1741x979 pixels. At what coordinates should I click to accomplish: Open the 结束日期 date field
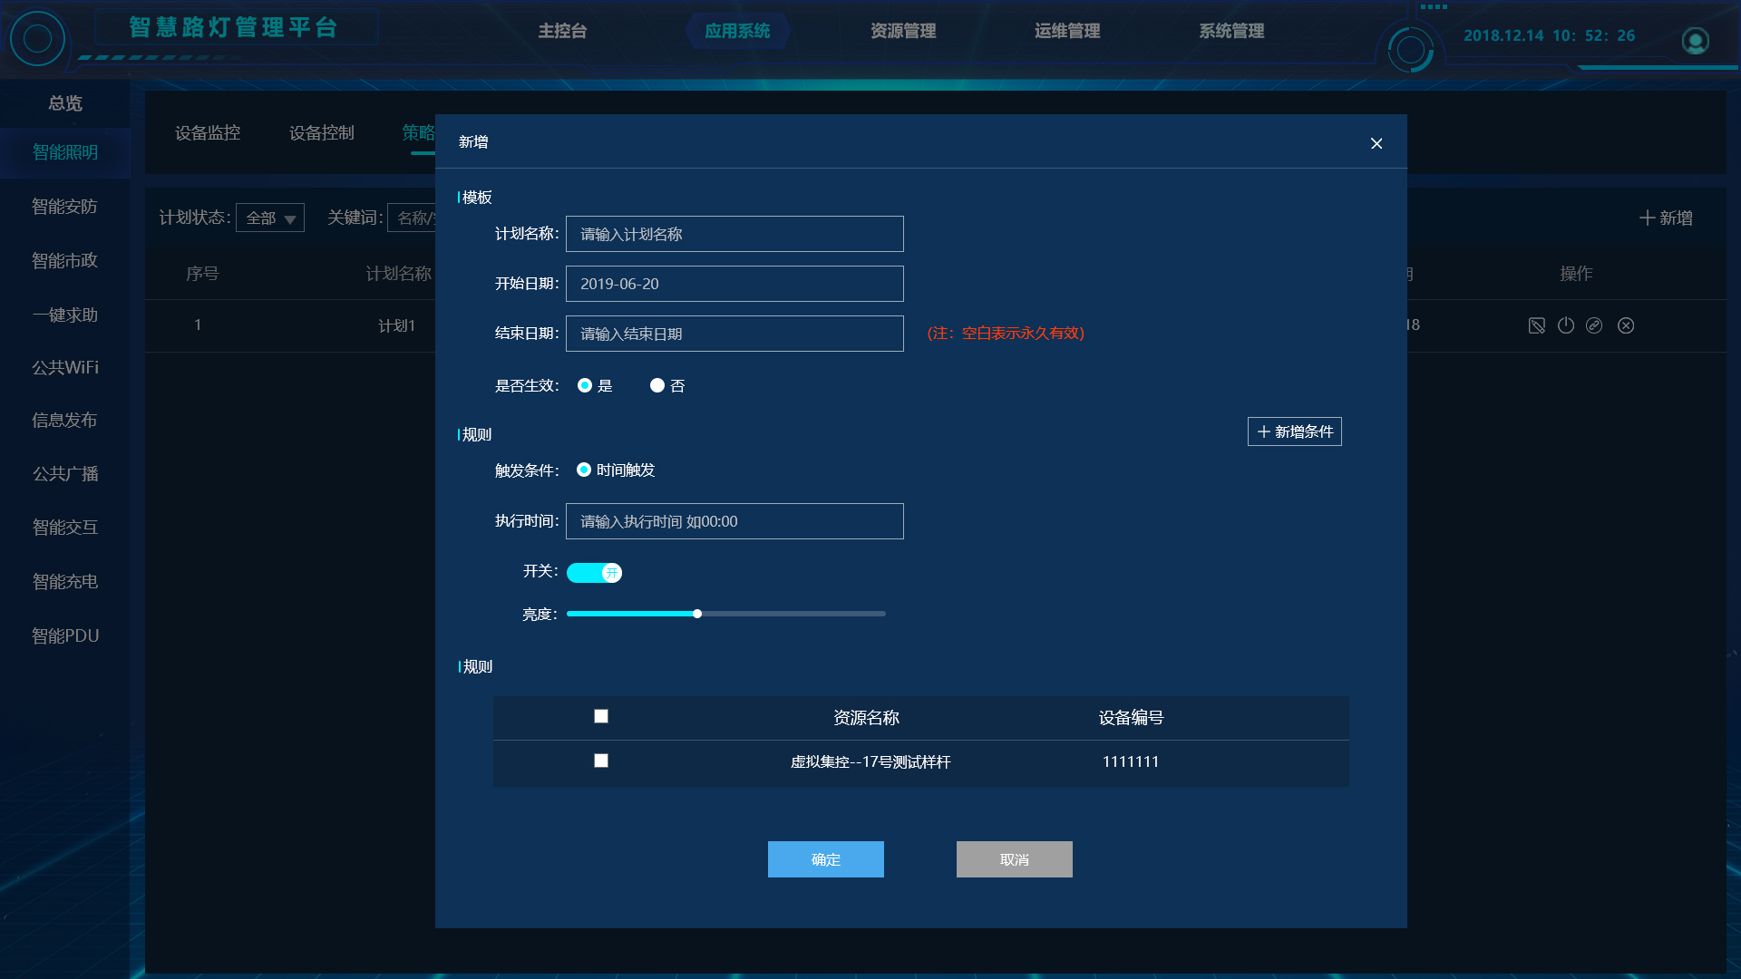coord(734,334)
